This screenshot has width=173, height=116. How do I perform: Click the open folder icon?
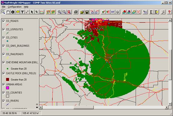tap(82, 12)
